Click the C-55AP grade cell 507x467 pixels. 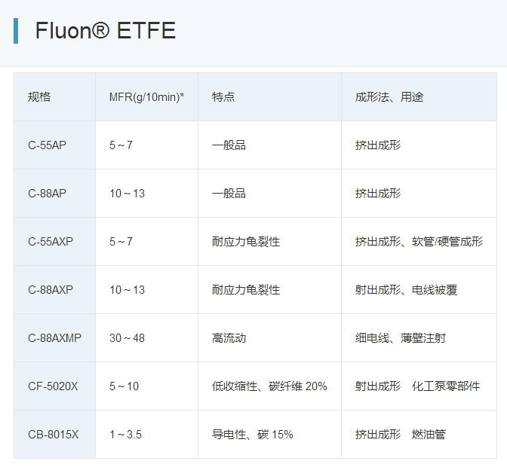tap(47, 145)
